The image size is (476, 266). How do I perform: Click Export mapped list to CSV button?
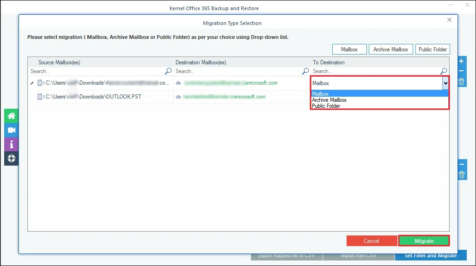click(x=287, y=256)
